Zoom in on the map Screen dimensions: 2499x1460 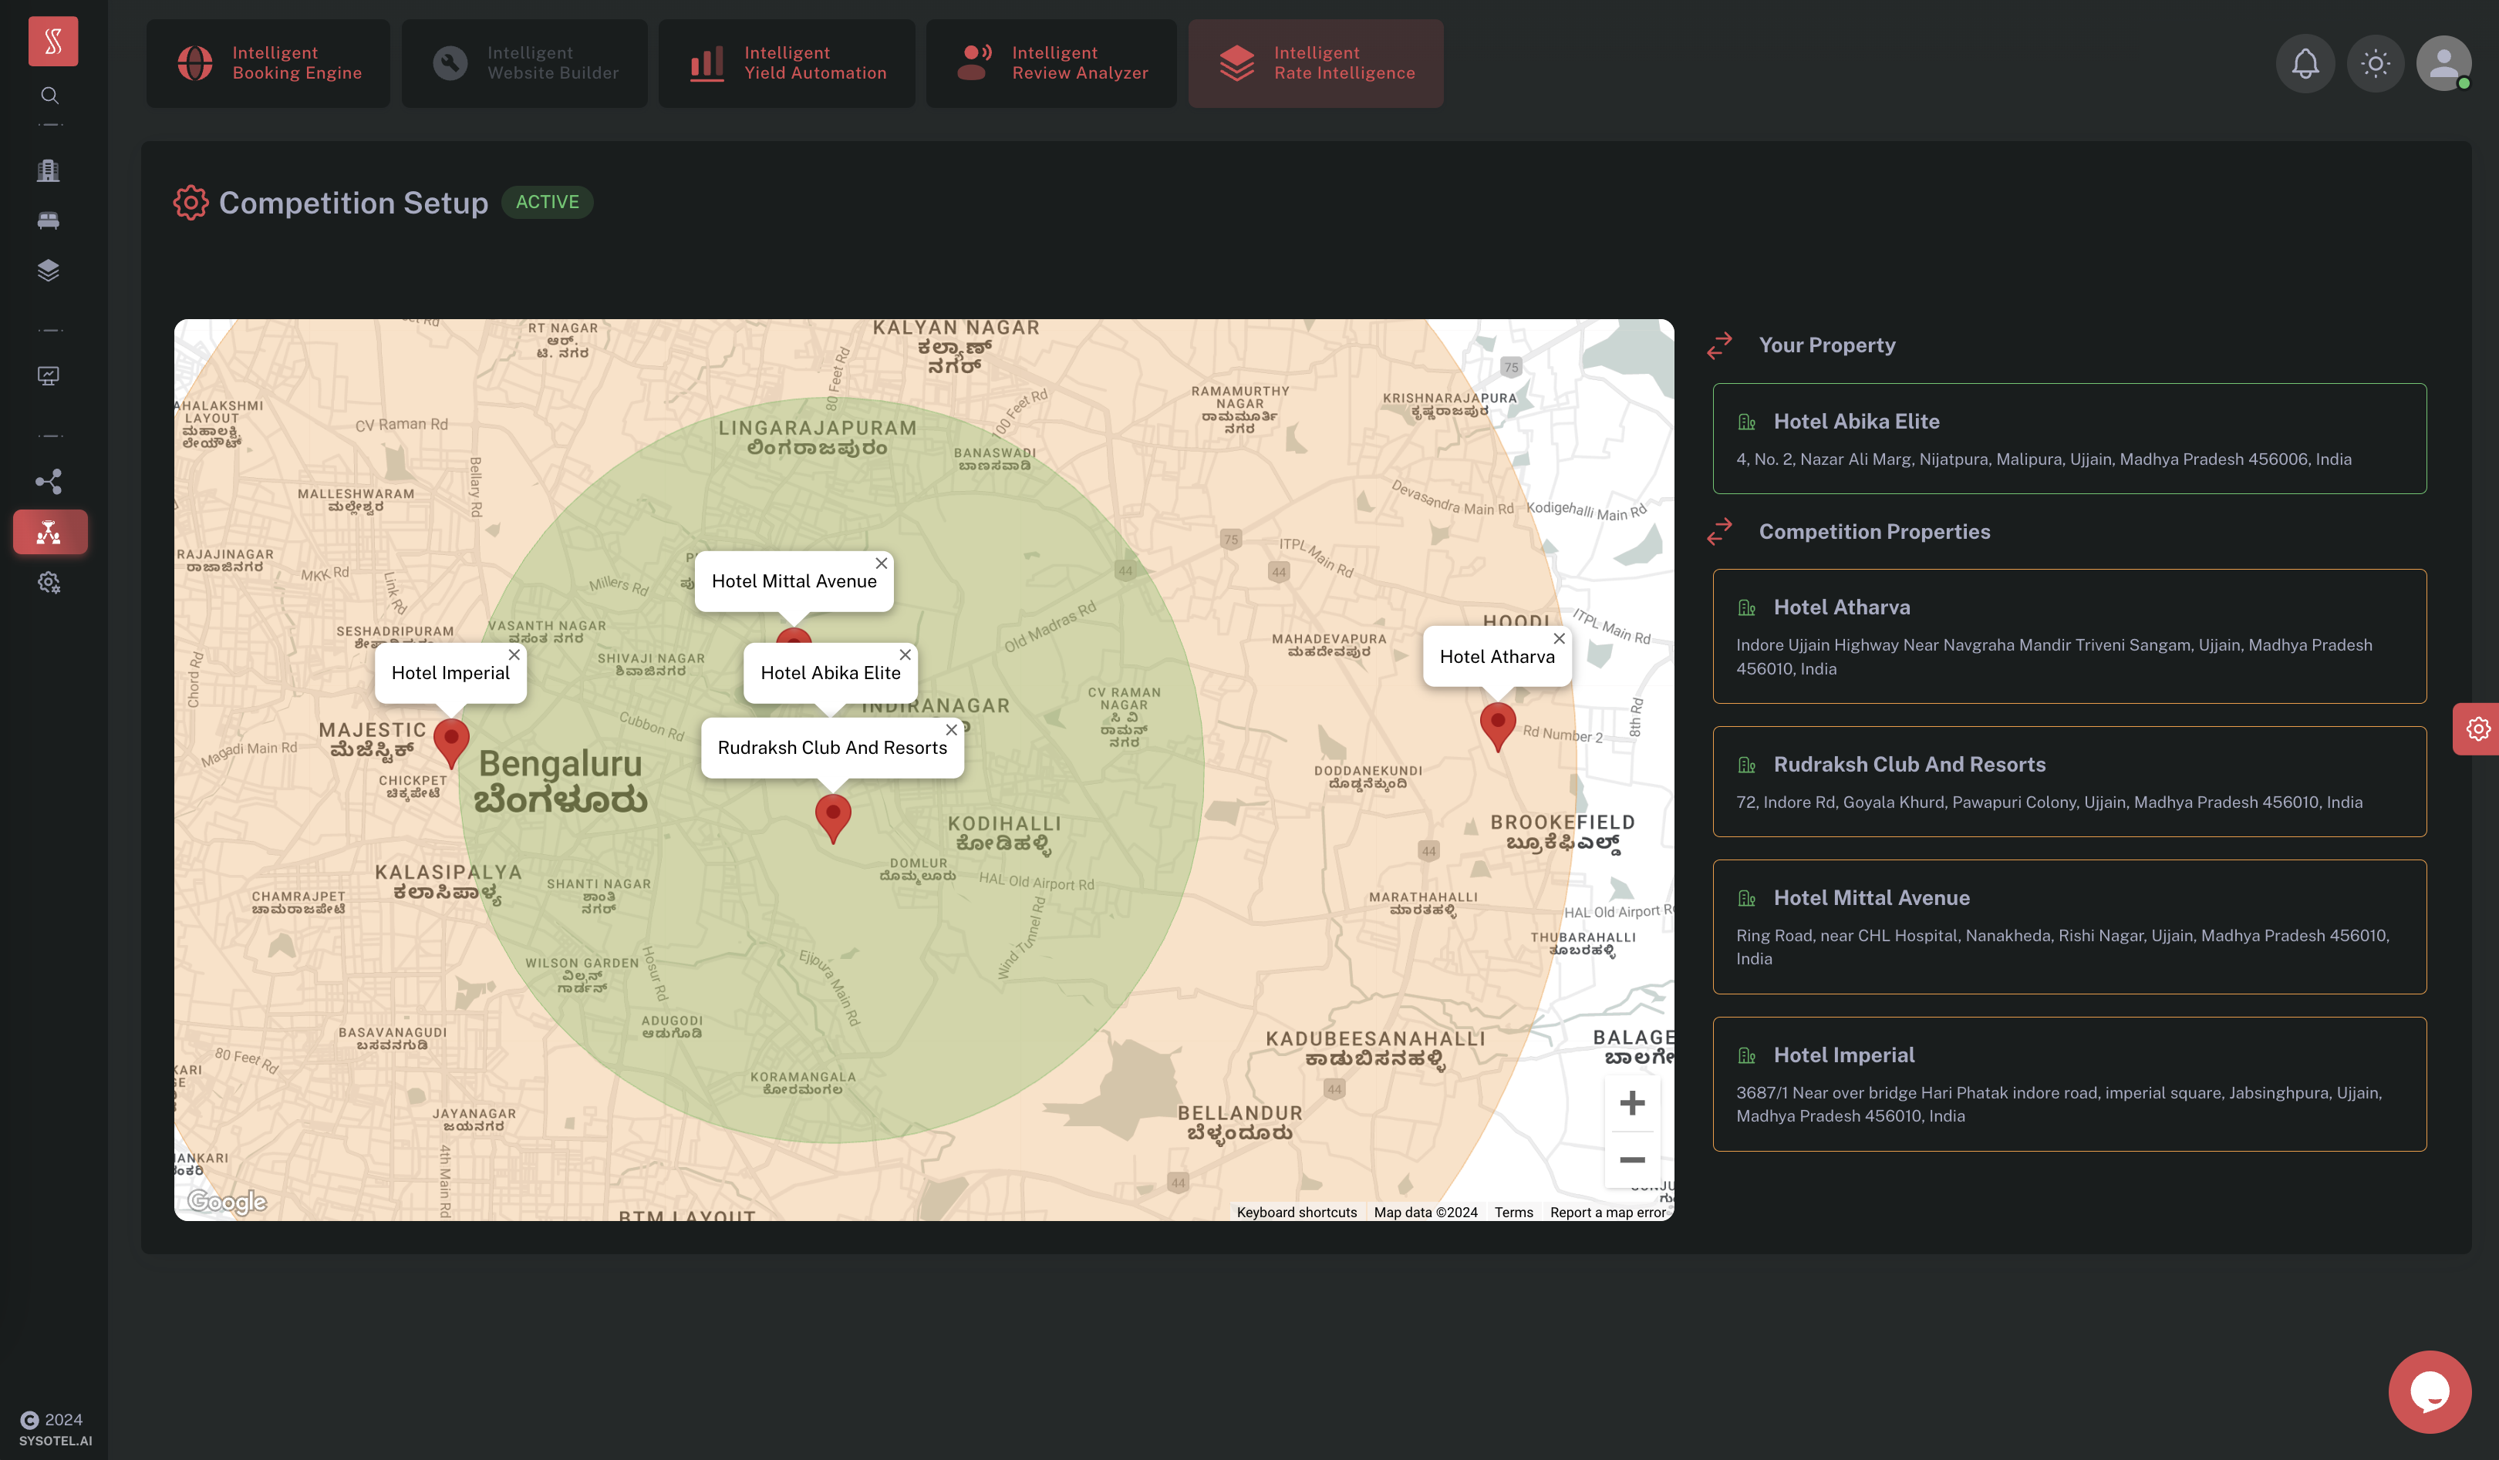(x=1632, y=1102)
